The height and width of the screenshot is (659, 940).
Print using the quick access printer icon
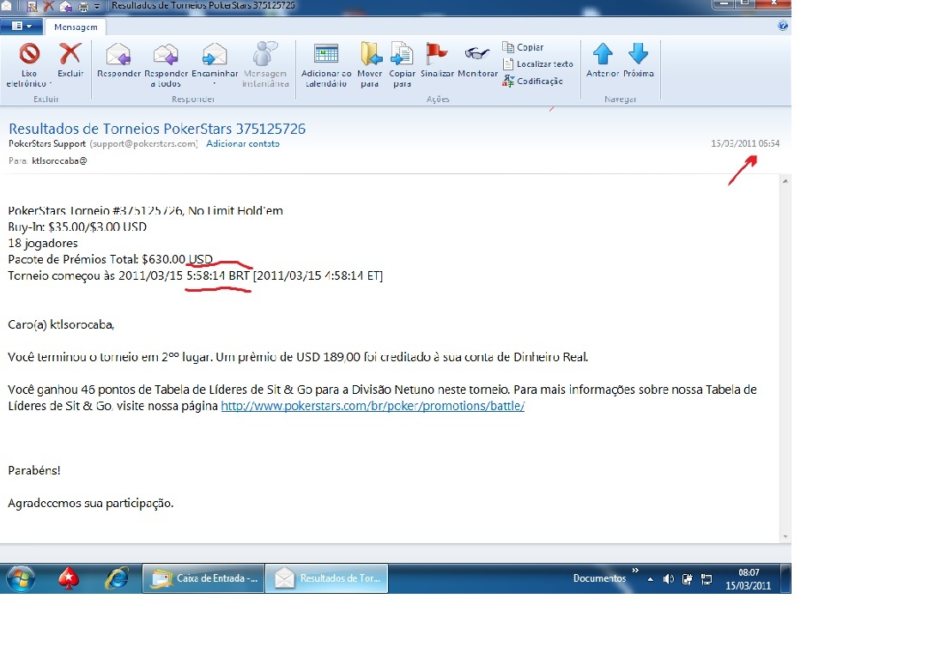pyautogui.click(x=83, y=6)
